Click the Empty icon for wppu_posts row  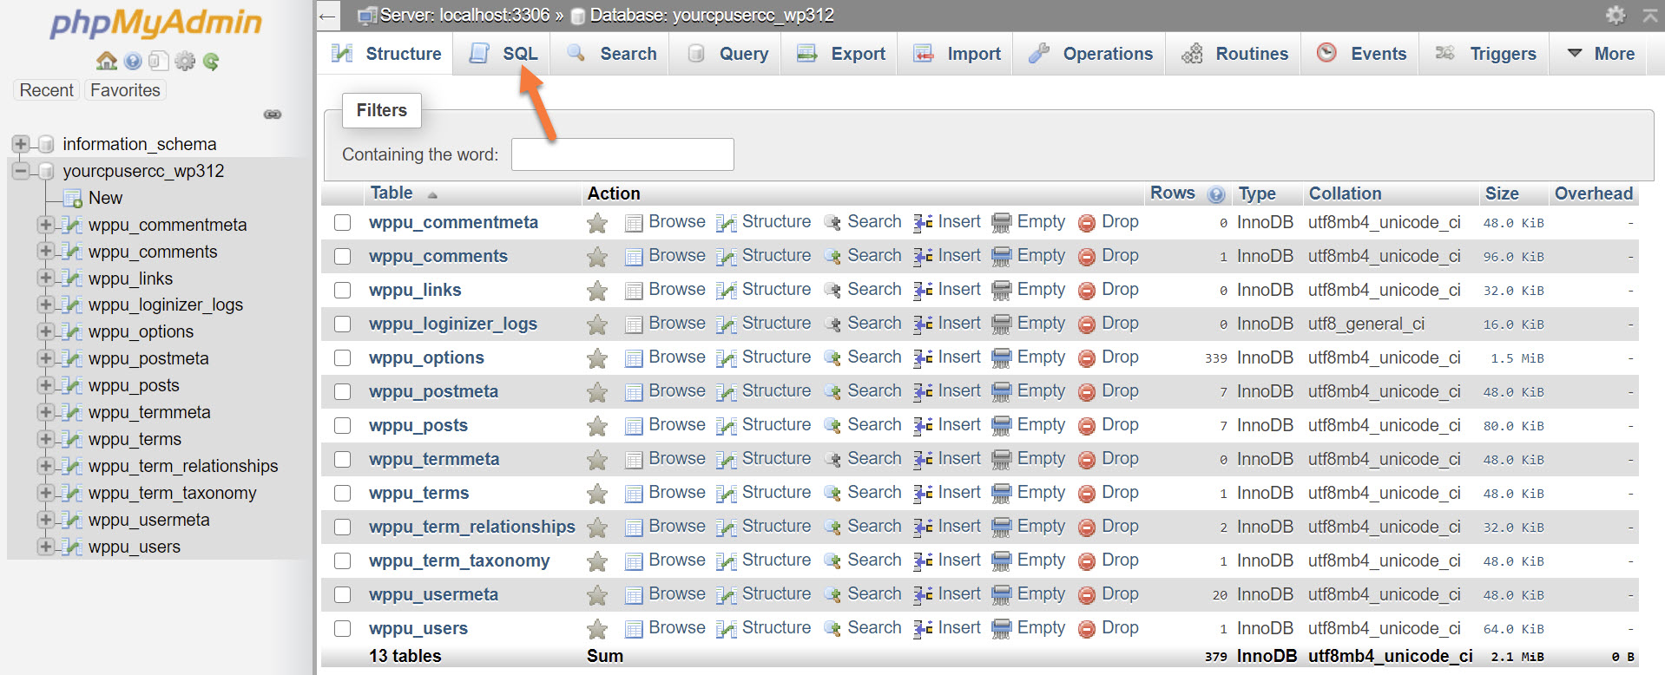point(1002,426)
